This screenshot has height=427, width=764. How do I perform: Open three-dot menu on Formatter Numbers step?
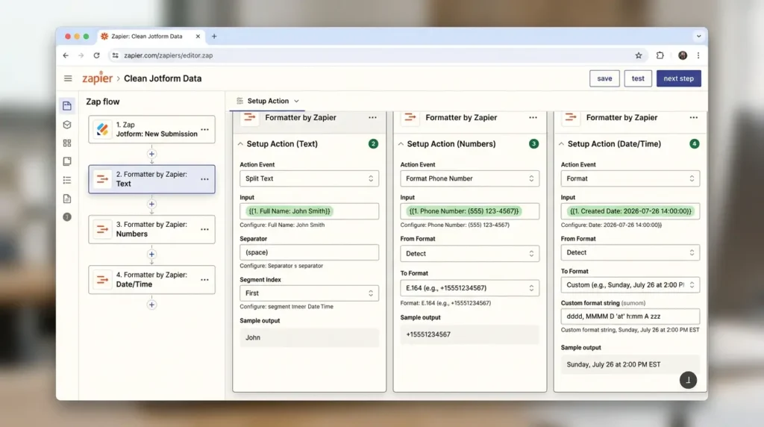[204, 230]
